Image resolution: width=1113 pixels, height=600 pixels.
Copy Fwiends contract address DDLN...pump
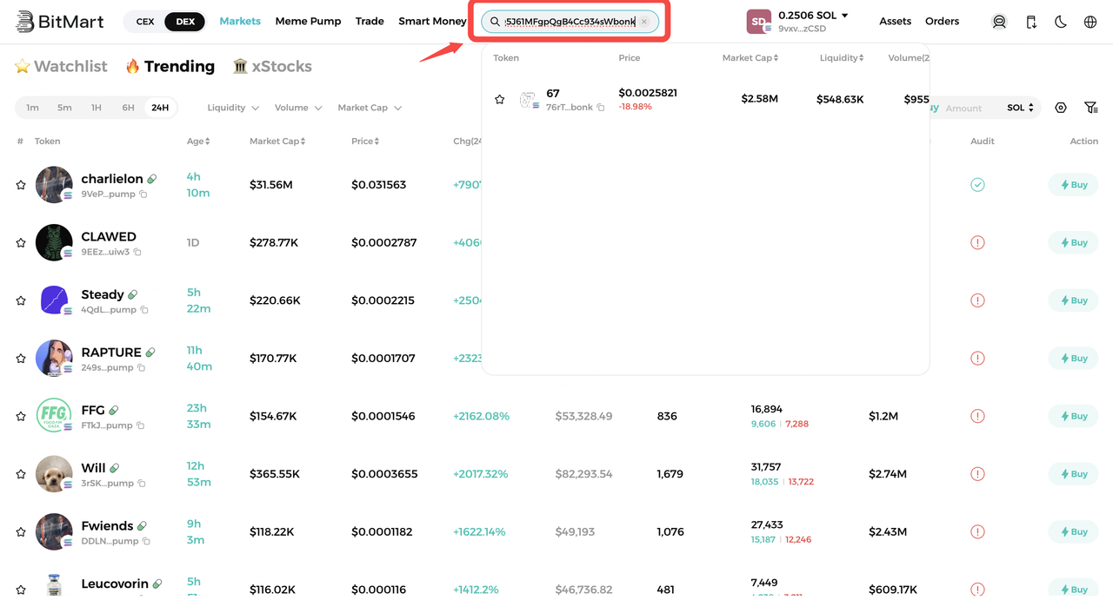pyautogui.click(x=146, y=541)
